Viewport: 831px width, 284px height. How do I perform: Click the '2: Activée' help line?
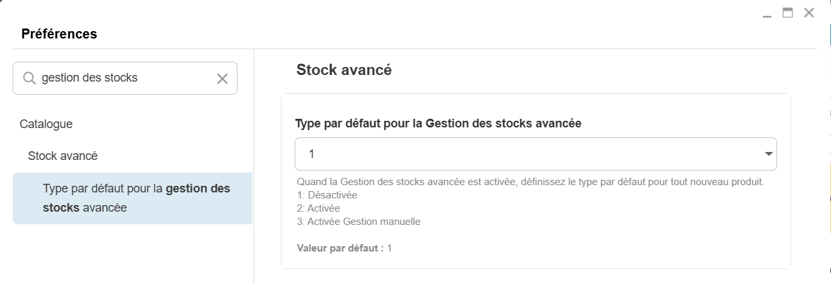tap(320, 208)
